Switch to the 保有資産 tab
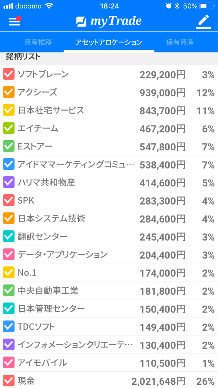 coord(180,42)
